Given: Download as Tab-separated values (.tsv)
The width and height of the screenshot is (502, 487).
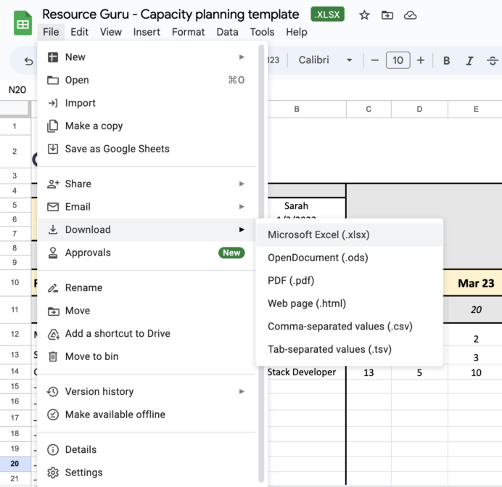Looking at the screenshot, I should [x=349, y=349].
